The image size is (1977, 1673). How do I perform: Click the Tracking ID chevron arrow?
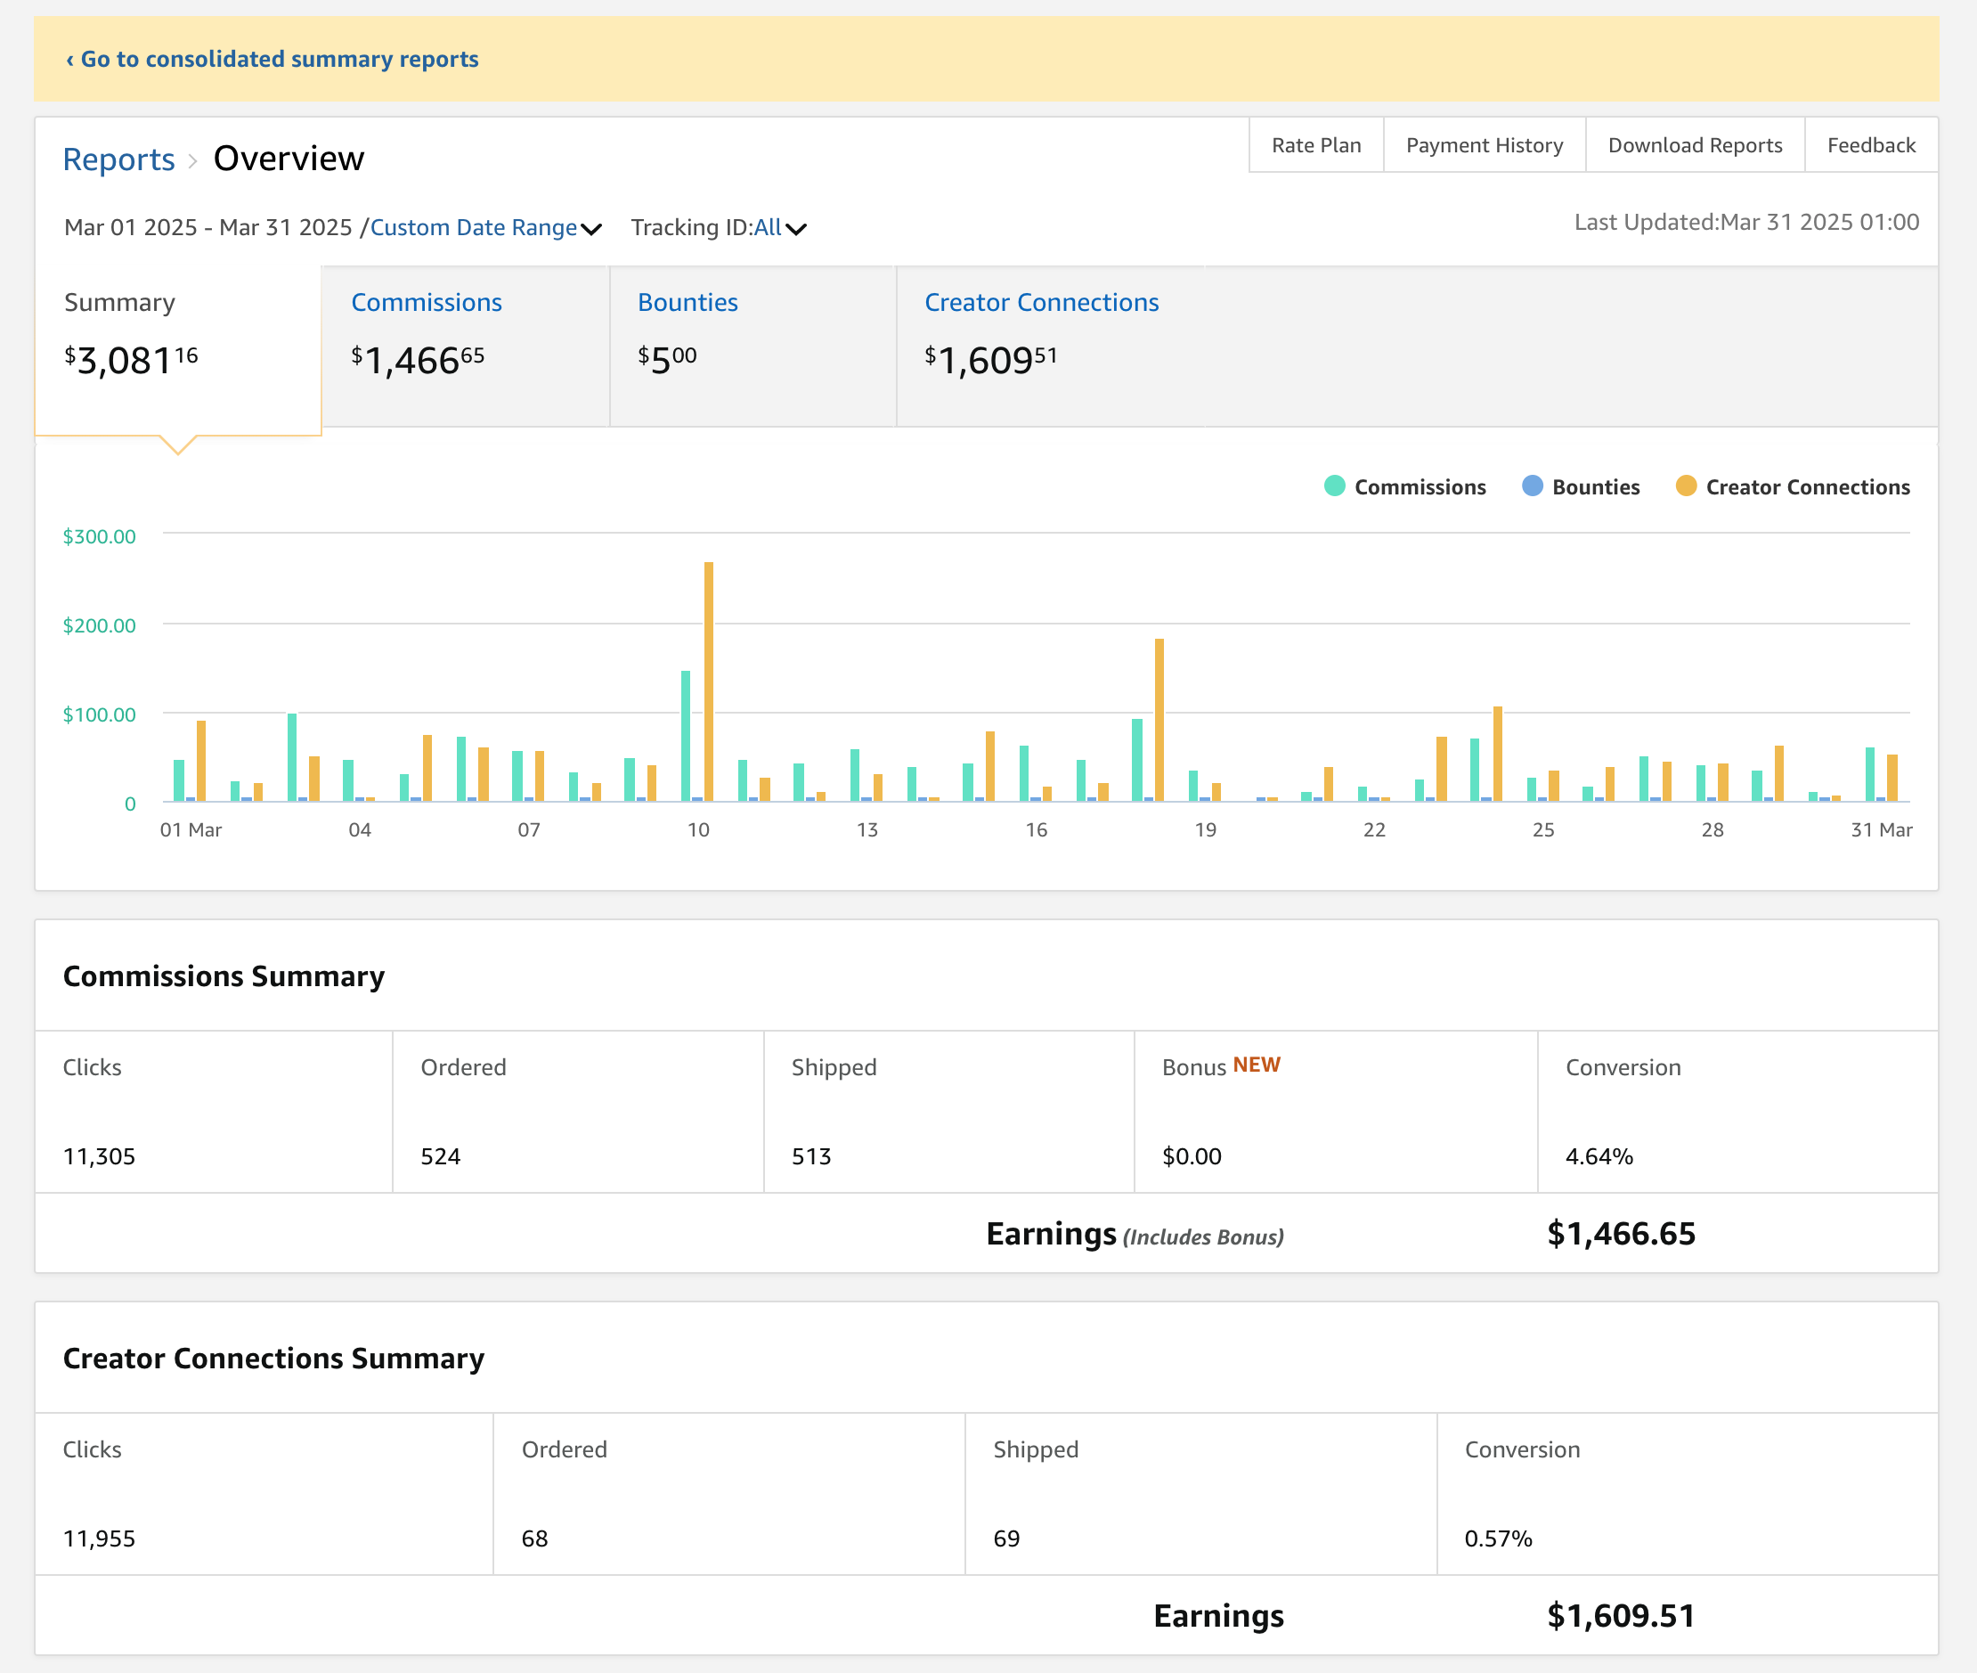[796, 230]
